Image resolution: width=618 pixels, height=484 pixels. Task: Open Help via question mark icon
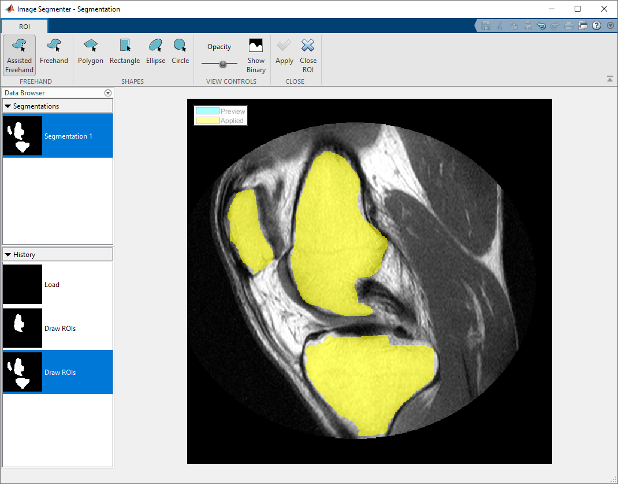click(597, 26)
